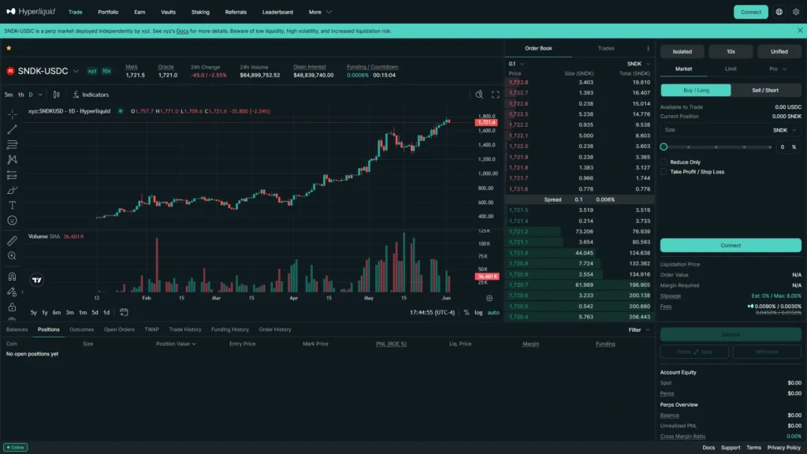Open the 0.1 price grouping dropdown

click(516, 64)
